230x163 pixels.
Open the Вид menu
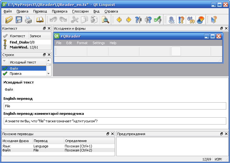point(96,11)
